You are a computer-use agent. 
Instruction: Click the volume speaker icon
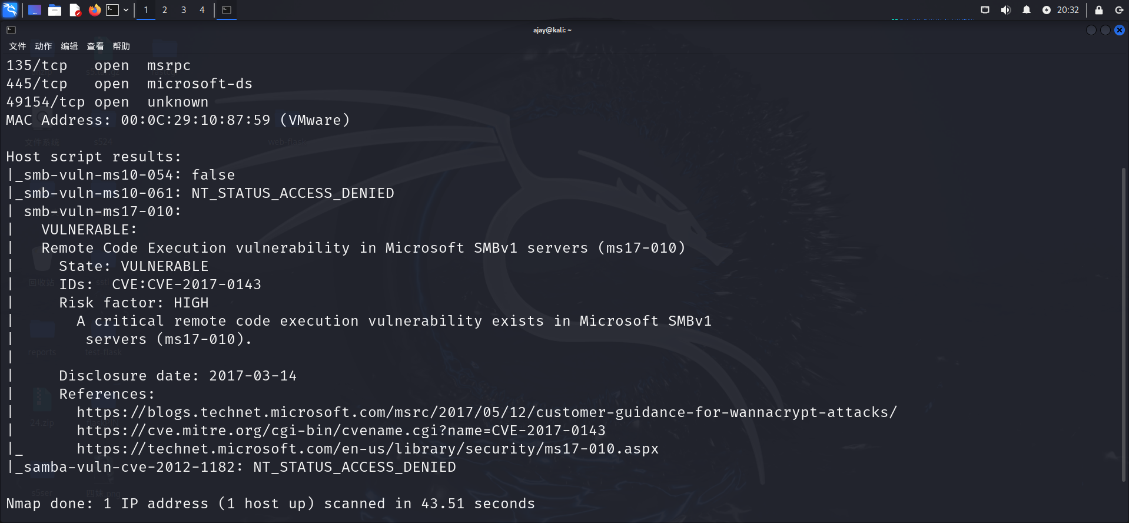point(1005,10)
